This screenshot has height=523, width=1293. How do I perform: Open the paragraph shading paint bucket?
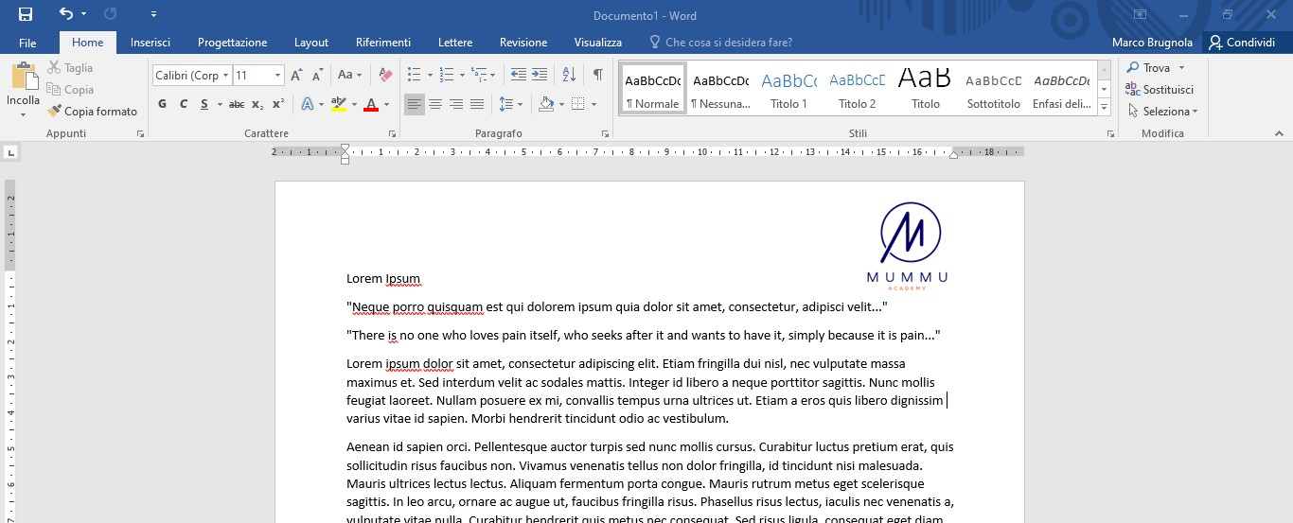pyautogui.click(x=546, y=104)
